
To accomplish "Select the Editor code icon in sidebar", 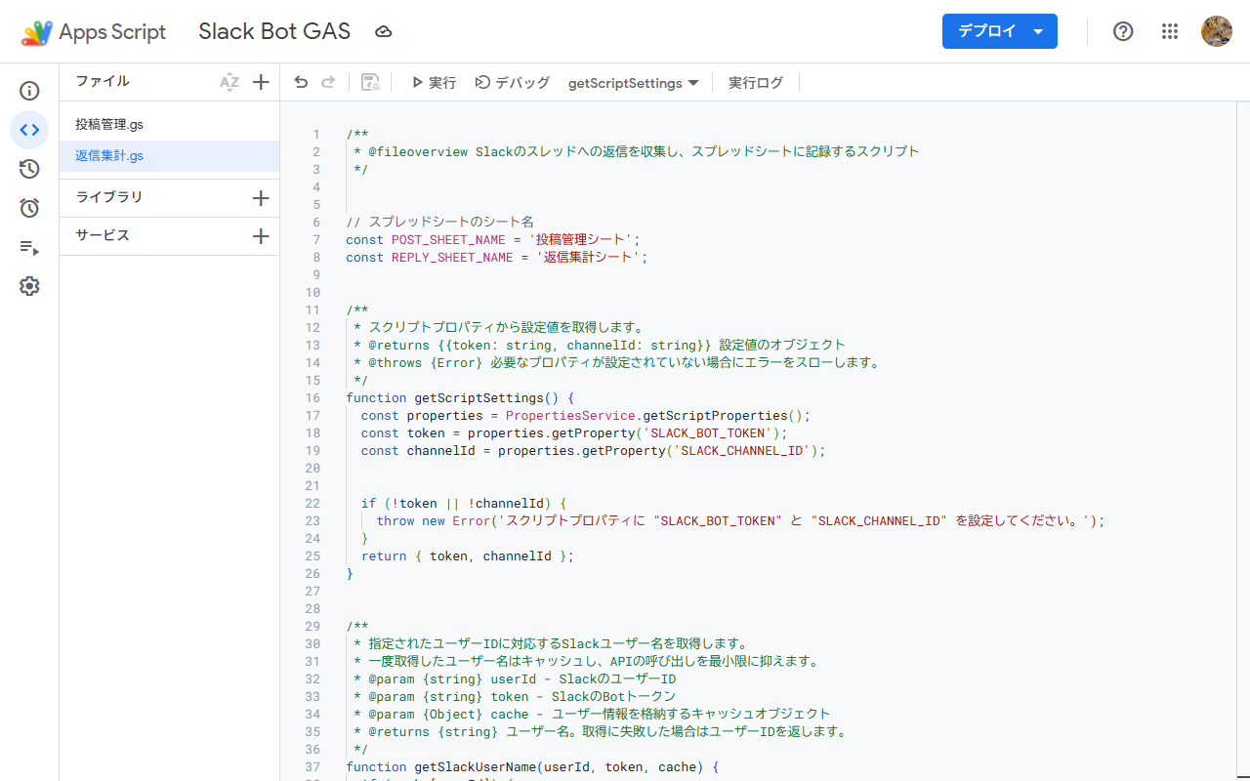I will click(29, 130).
